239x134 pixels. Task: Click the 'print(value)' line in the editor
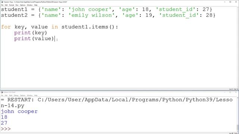pos(34,38)
